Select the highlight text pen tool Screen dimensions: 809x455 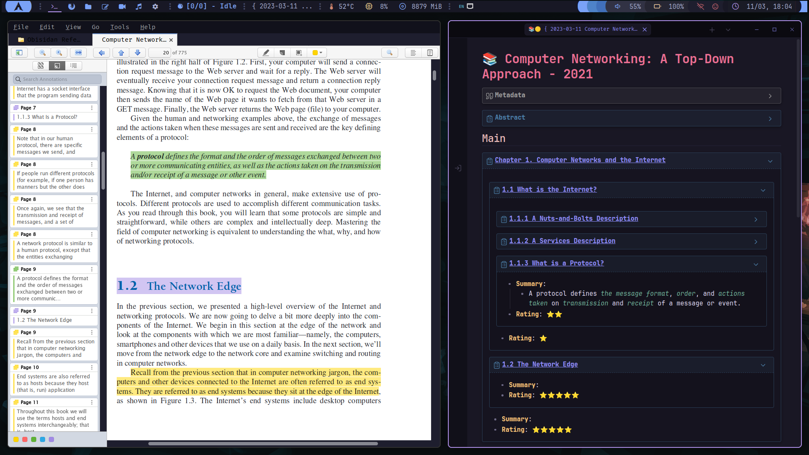point(266,53)
